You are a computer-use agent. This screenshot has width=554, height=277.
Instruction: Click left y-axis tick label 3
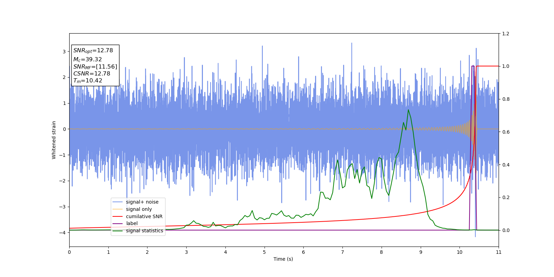[x=64, y=52]
